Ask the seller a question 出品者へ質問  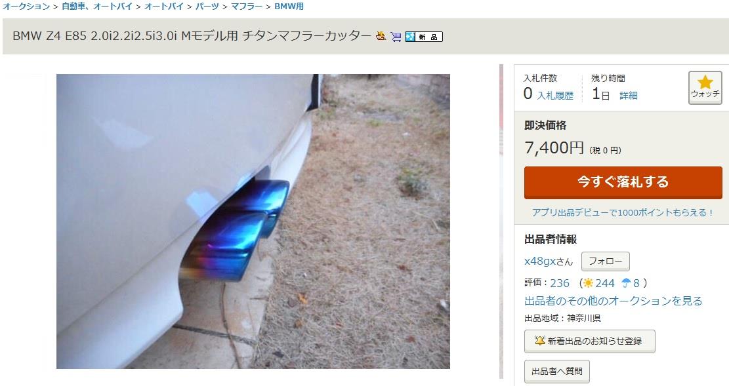(x=557, y=371)
